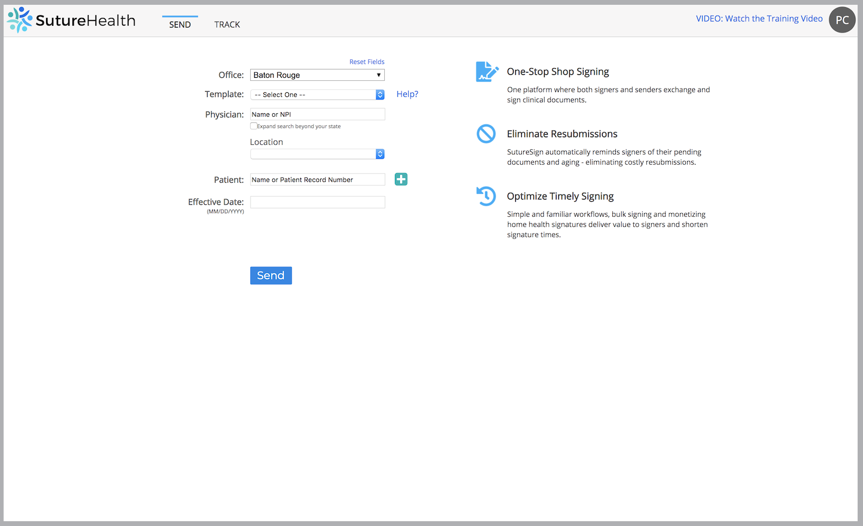Screen dimensions: 863x526
Task: Click the SutureHealth logo icon
Action: pos(20,20)
